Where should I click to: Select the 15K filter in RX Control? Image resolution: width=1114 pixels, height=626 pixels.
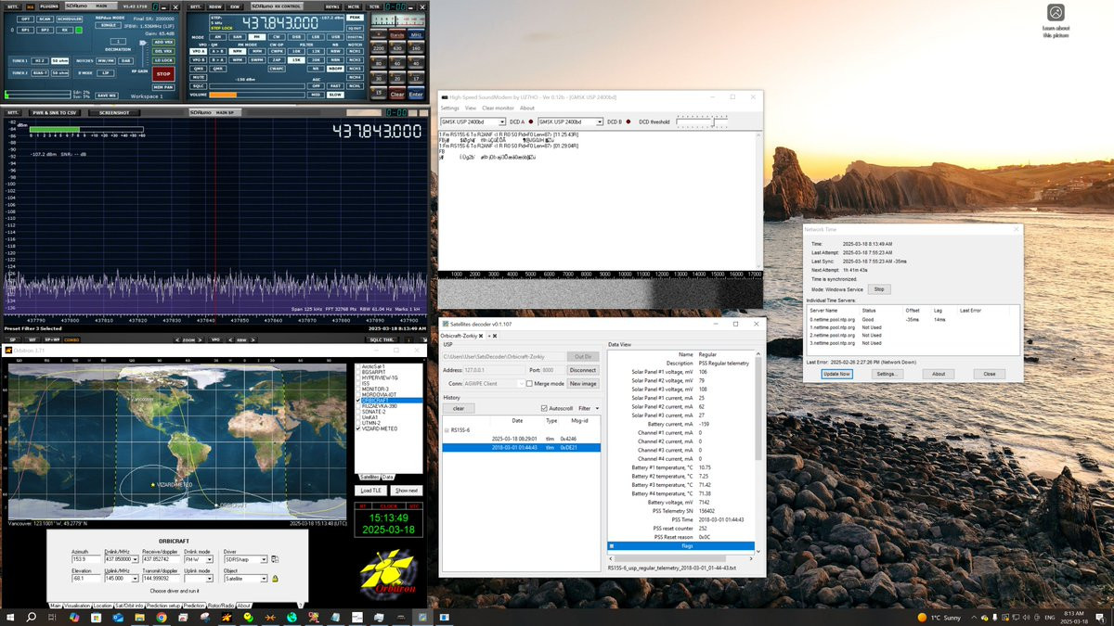(296, 60)
